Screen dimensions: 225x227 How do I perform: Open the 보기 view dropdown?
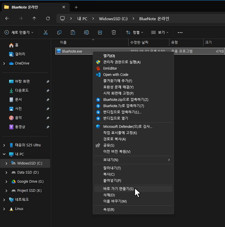[x=160, y=32]
